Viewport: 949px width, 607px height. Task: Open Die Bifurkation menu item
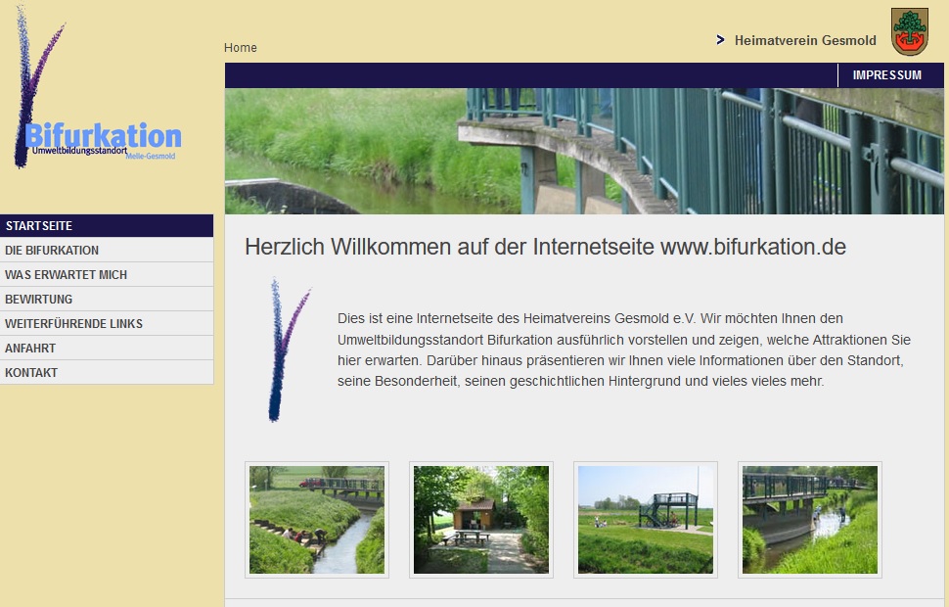coord(107,250)
